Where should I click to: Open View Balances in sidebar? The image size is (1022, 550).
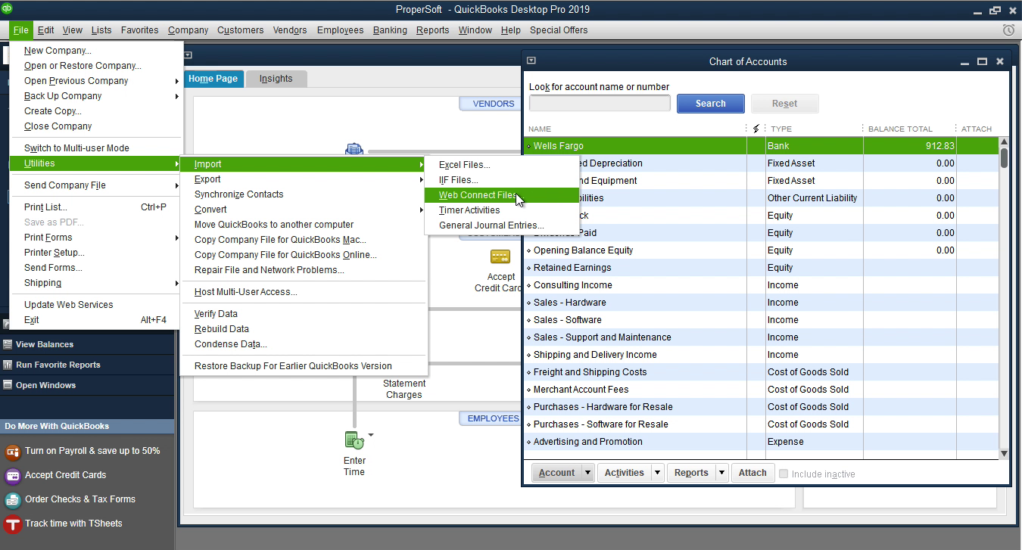[x=45, y=344]
